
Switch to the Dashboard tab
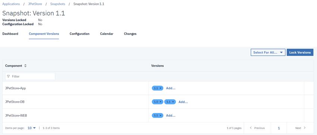pos(10,34)
